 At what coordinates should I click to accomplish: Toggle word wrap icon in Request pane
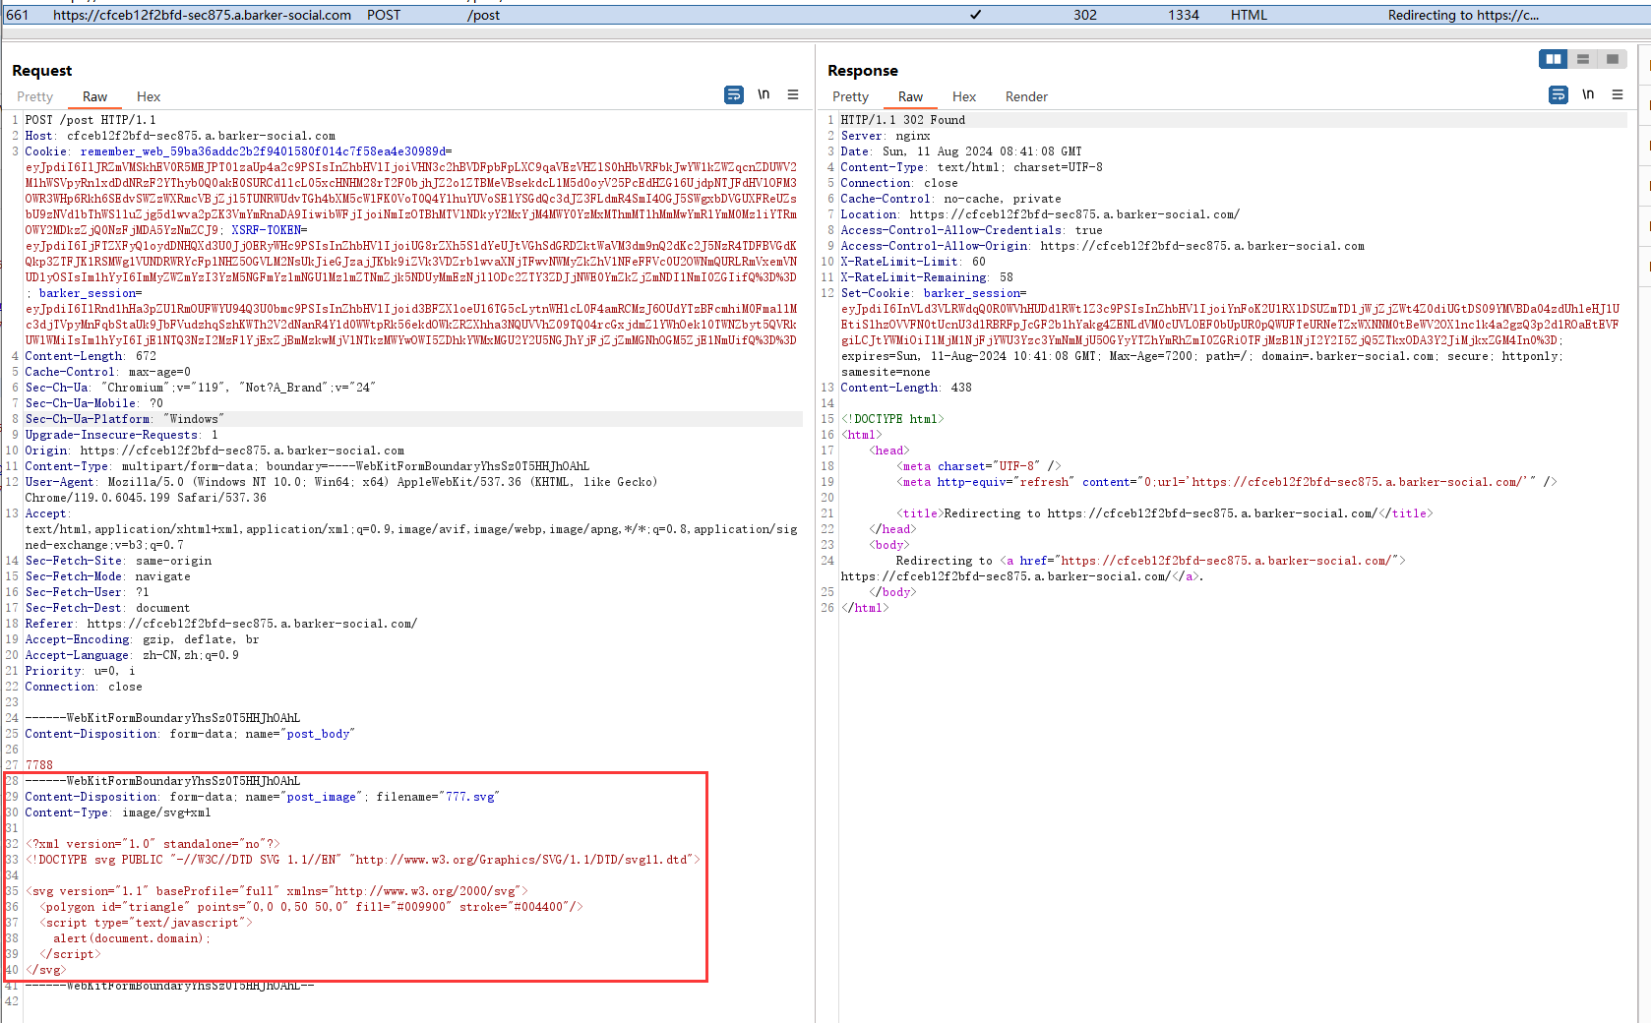[x=734, y=94]
